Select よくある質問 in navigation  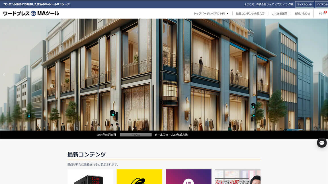pos(279,14)
